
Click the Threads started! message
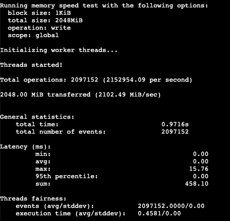pyautogui.click(x=31, y=65)
